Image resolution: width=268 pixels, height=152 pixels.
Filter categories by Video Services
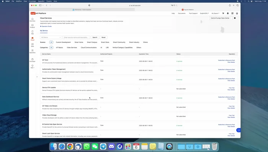click(x=72, y=47)
